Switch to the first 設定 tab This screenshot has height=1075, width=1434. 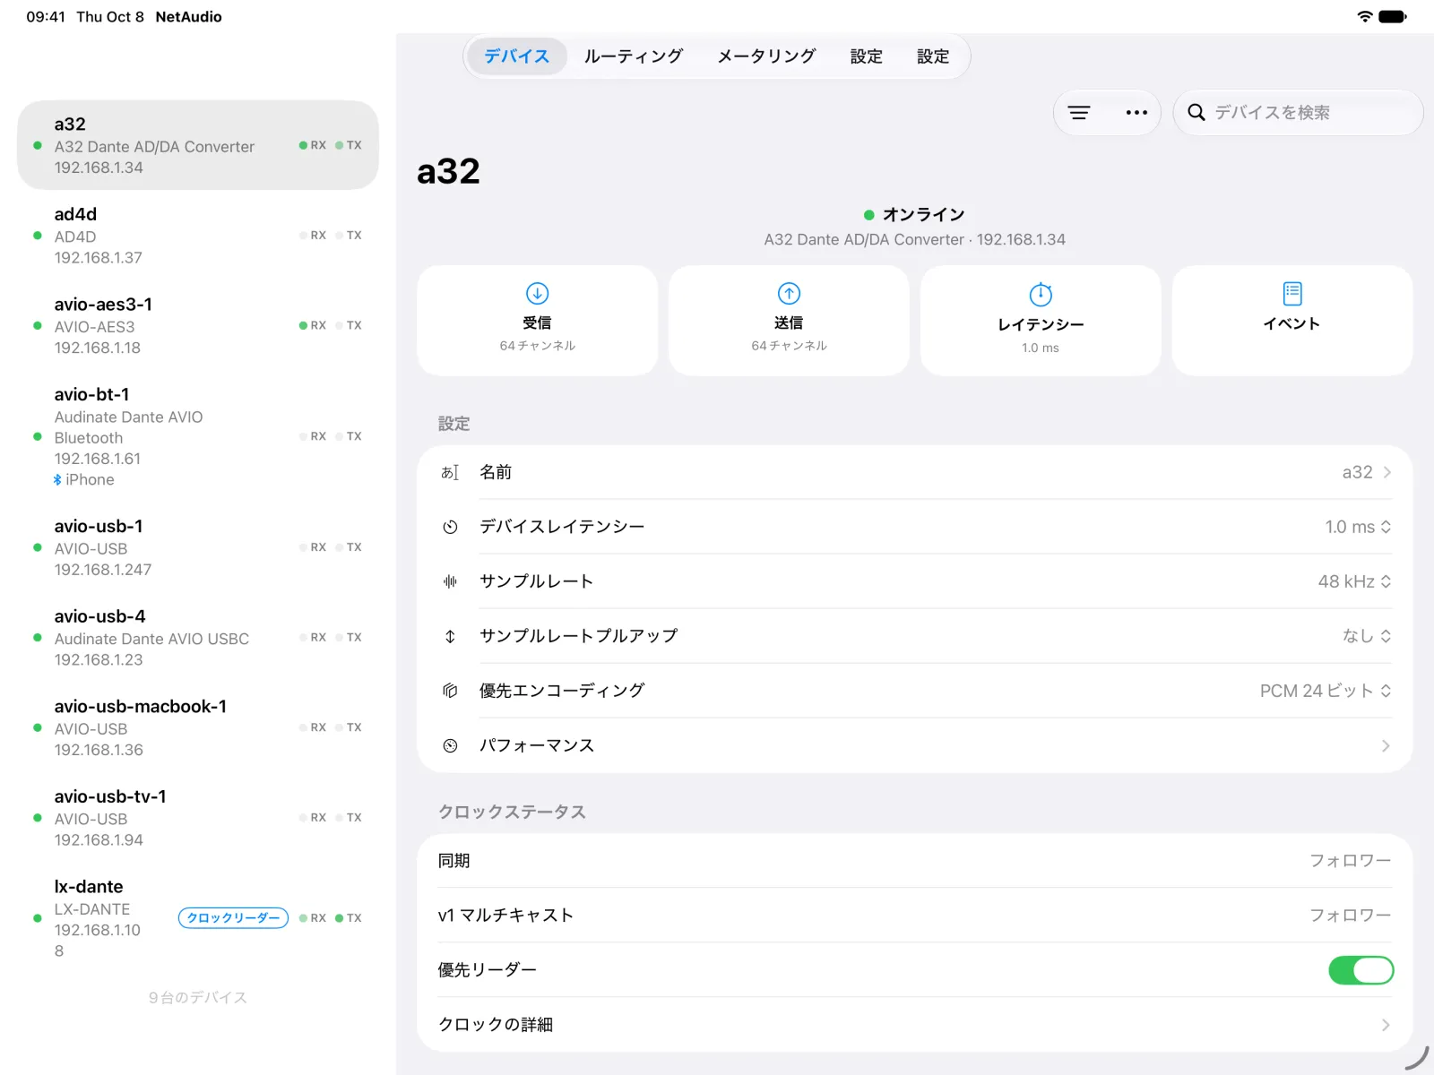pos(867,56)
